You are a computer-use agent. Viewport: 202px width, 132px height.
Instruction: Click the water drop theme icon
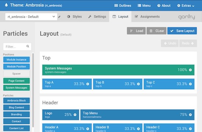(x=6, y=5)
